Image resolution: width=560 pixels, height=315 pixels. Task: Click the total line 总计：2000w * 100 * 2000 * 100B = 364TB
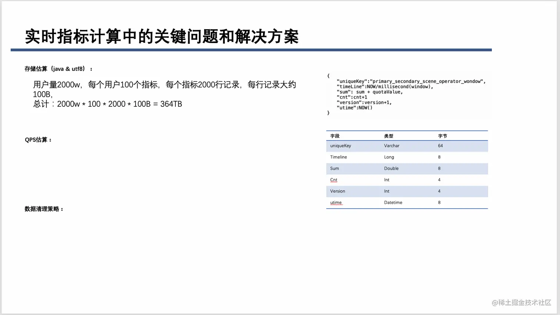pos(107,104)
